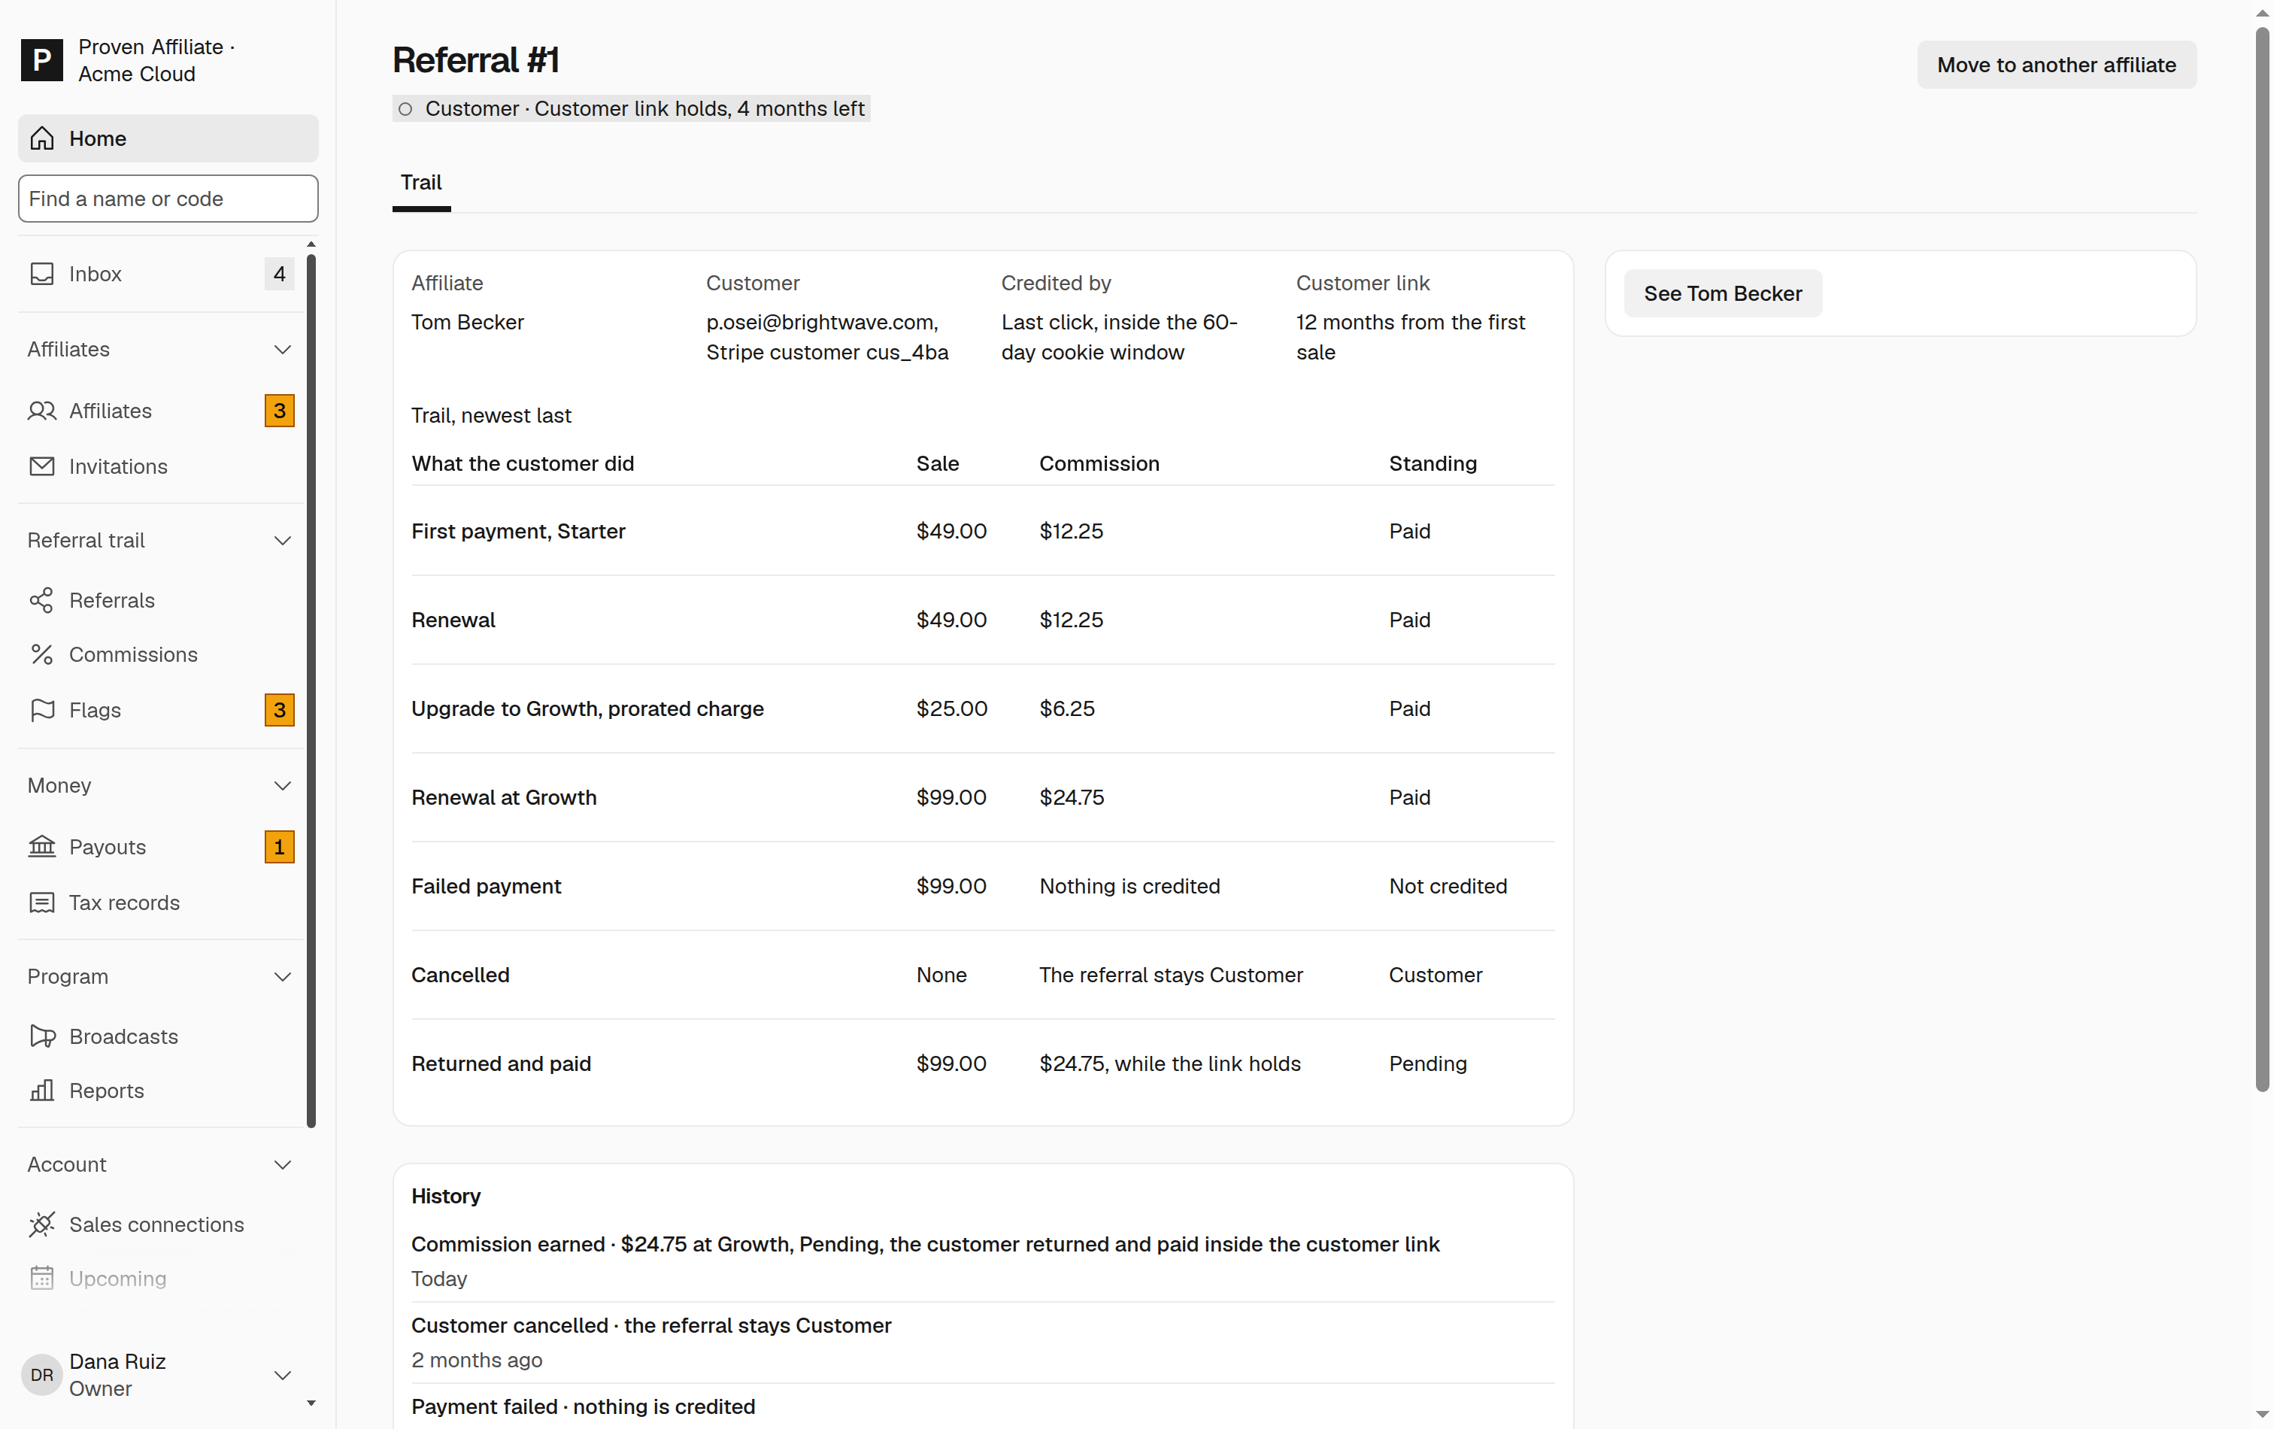This screenshot has width=2274, height=1429.
Task: Click the DR avatar for Dana Ruiz
Action: pyautogui.click(x=41, y=1375)
